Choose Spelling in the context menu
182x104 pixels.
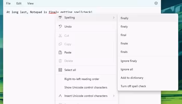point(86,17)
